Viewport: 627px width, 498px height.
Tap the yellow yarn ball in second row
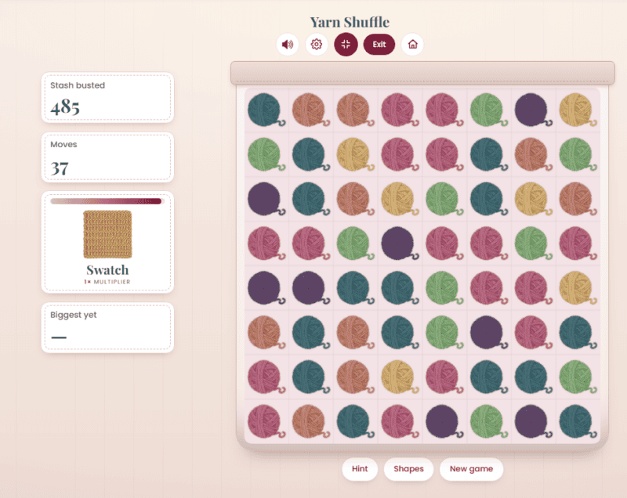tap(353, 154)
